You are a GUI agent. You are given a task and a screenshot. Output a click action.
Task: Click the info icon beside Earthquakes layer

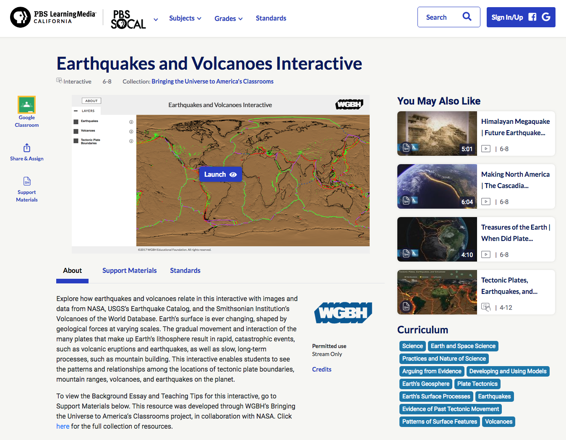[x=131, y=122]
